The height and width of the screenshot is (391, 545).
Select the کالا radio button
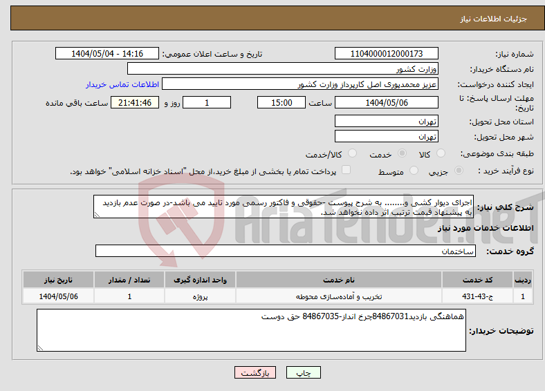[x=441, y=153]
